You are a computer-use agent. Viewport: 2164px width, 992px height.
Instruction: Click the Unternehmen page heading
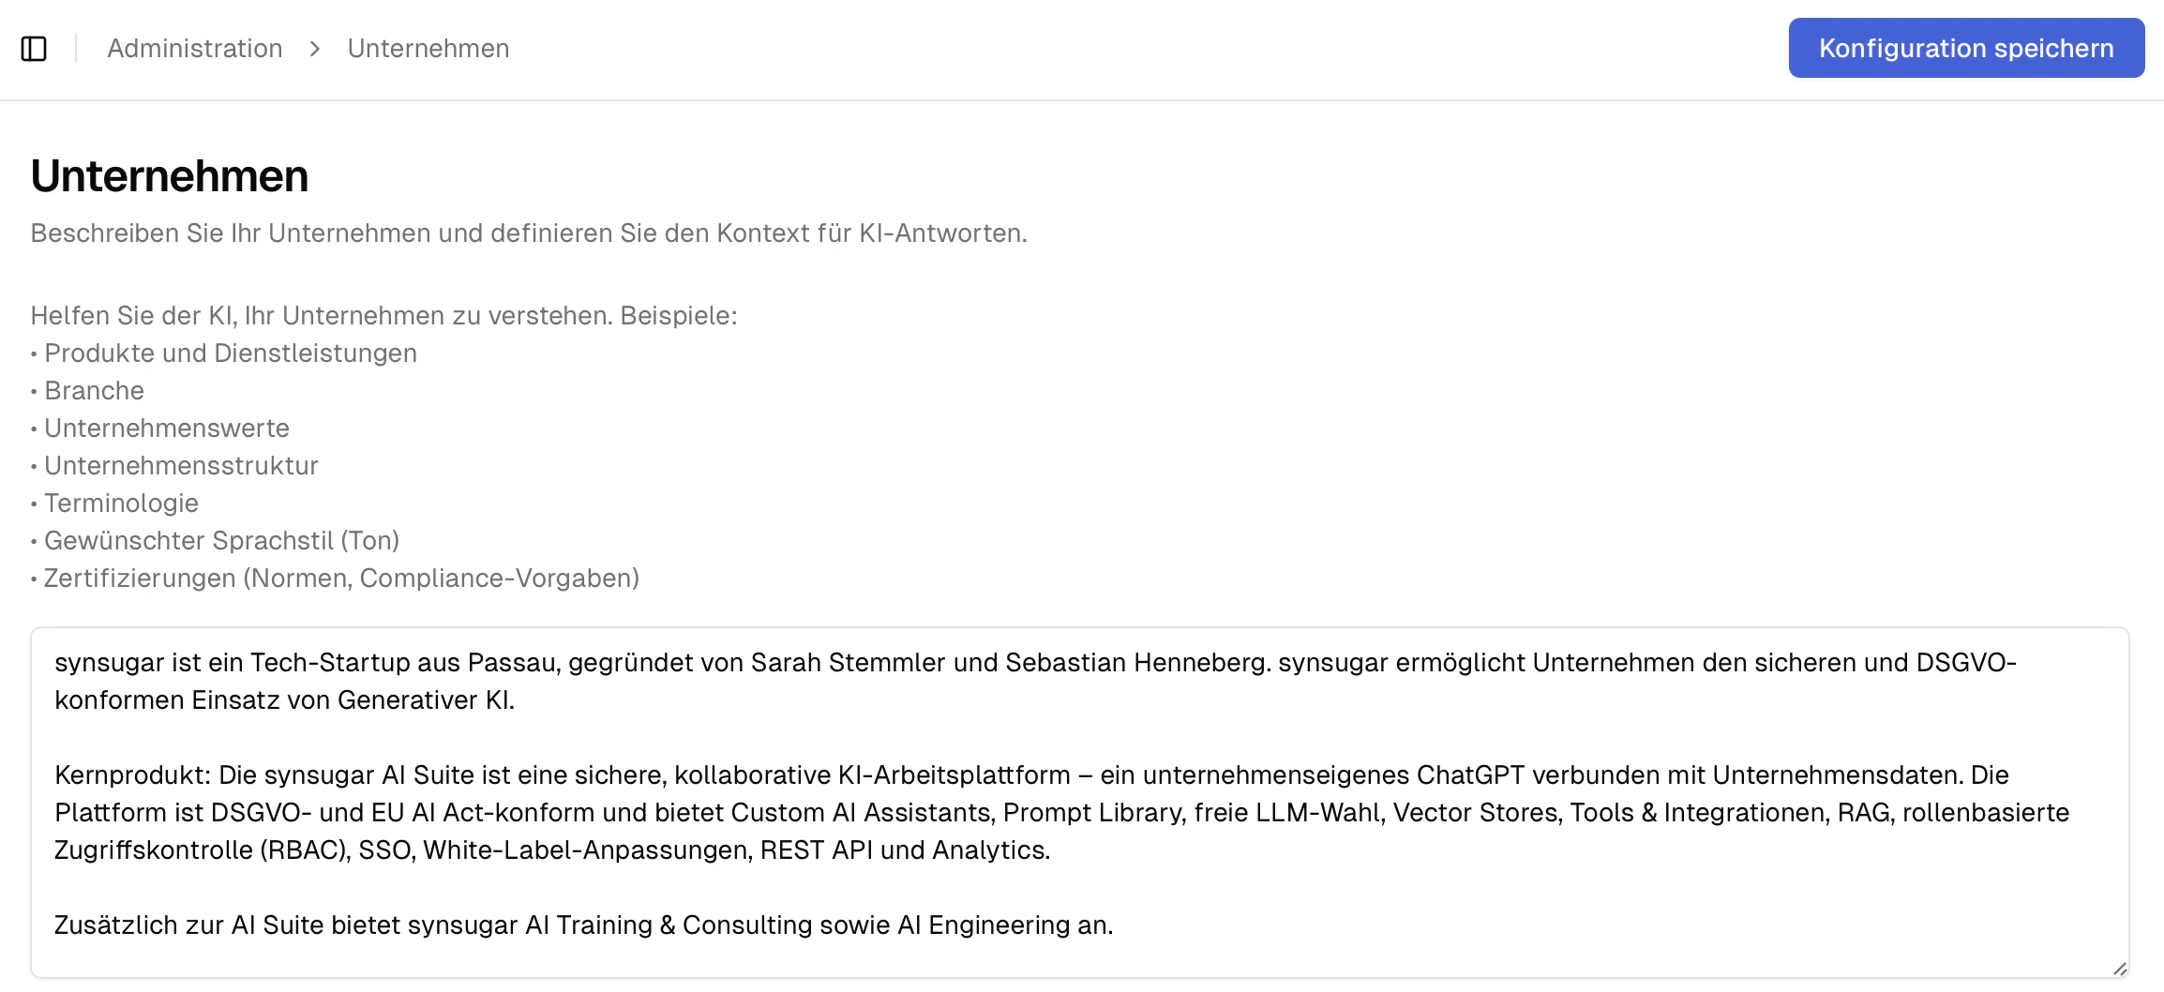[171, 175]
